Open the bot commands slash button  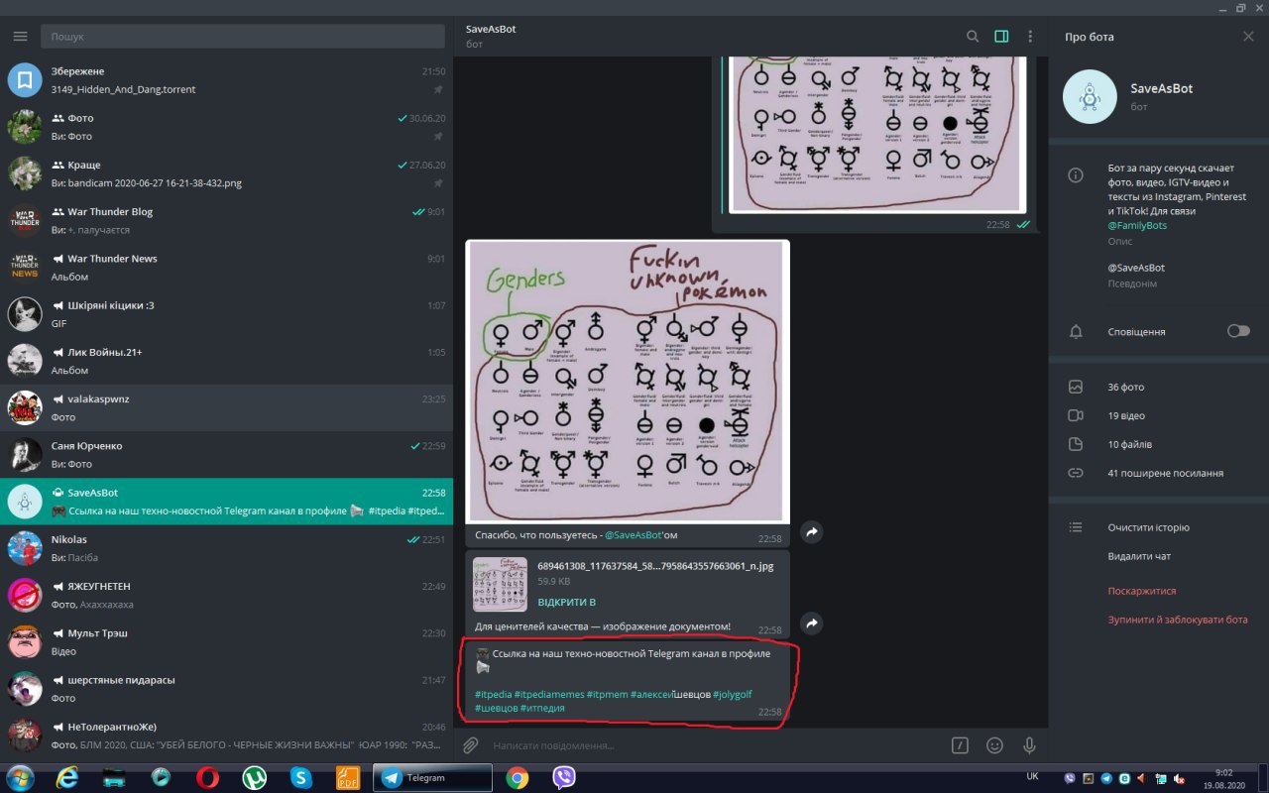(959, 745)
